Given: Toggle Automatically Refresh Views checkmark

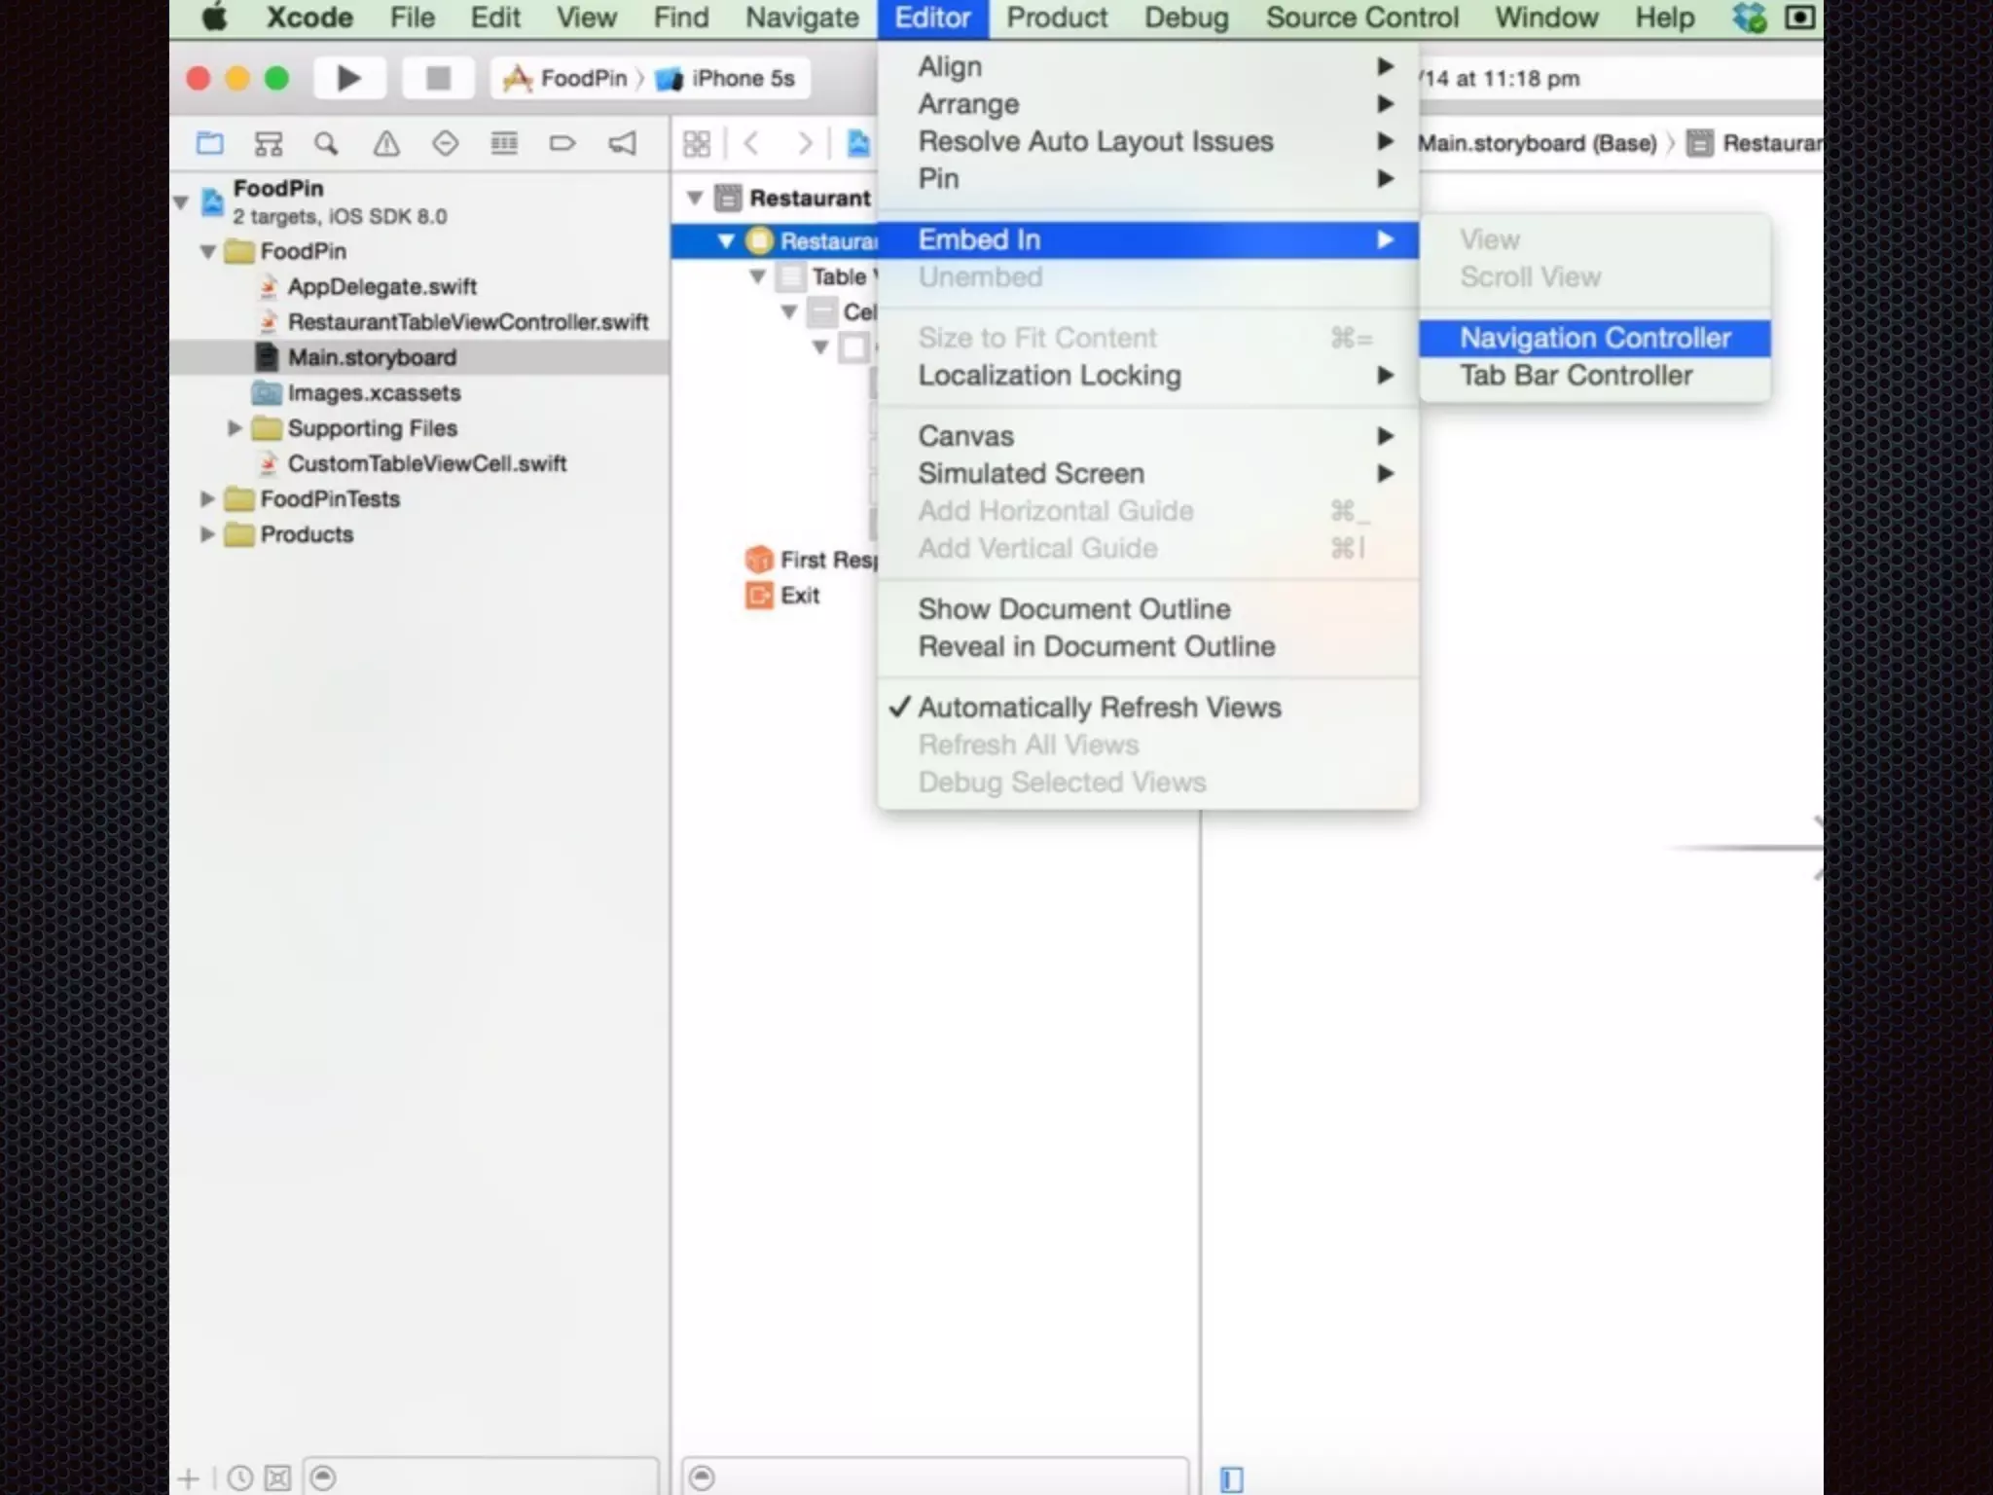Looking at the screenshot, I should pyautogui.click(x=1099, y=708).
